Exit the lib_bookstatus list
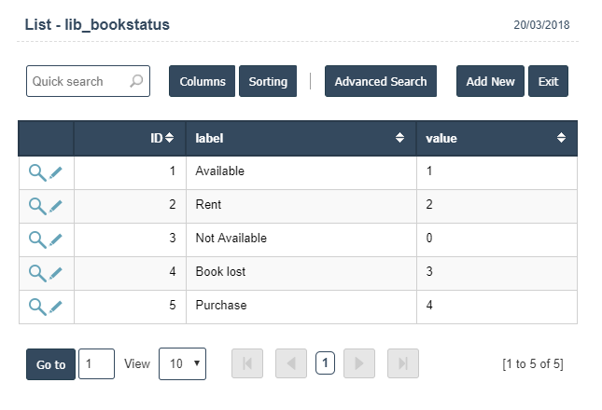 point(548,81)
